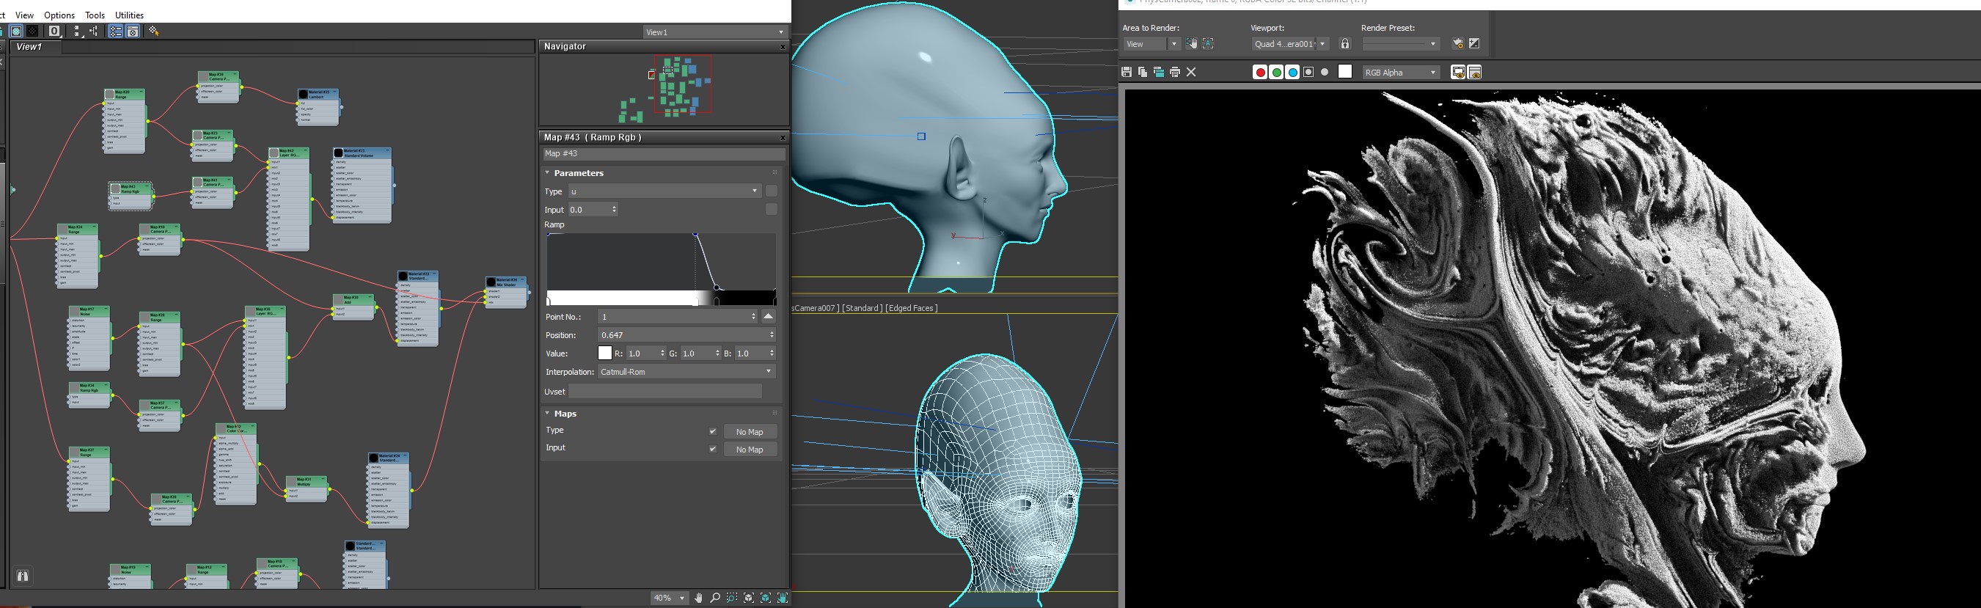Print the rendered image

click(1174, 73)
